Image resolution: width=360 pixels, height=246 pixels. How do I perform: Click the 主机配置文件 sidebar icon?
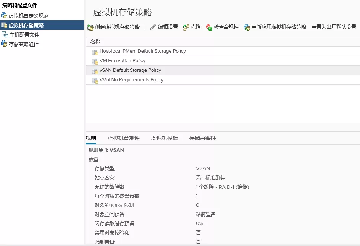pyautogui.click(x=4, y=35)
